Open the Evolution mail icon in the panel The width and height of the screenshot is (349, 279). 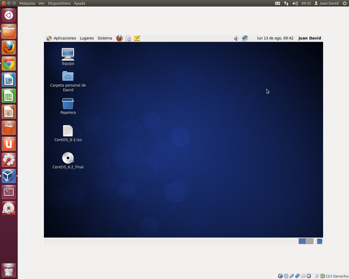tap(128, 38)
